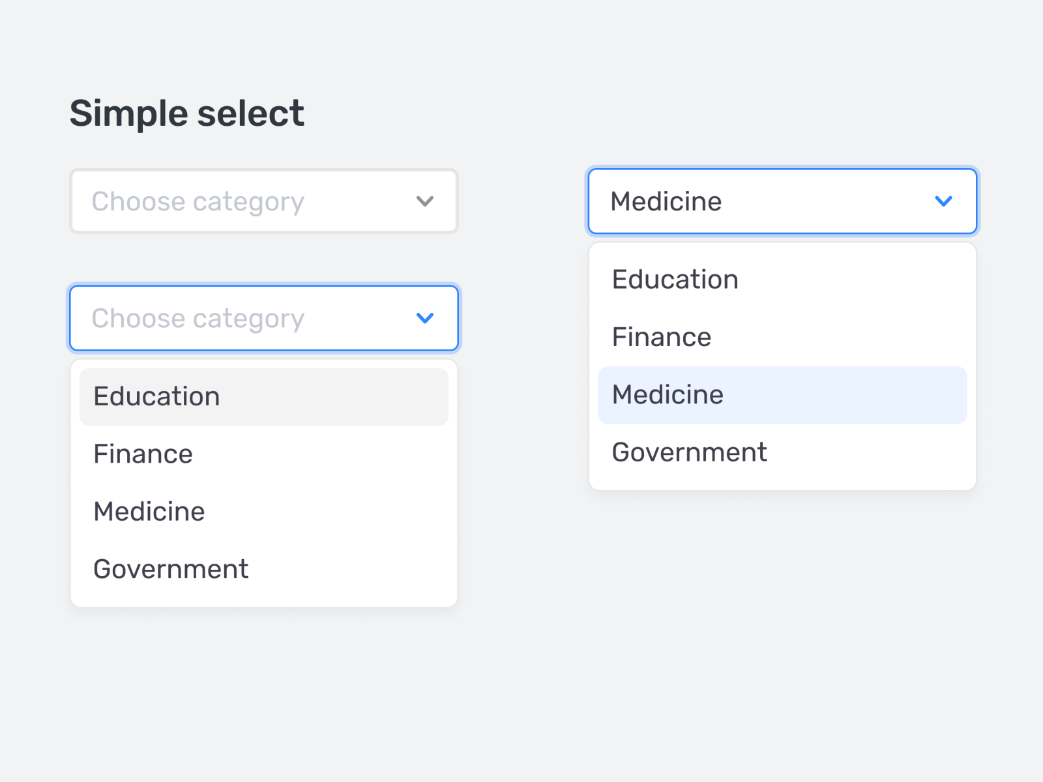This screenshot has width=1043, height=782.
Task: Click the blue-bordered select field on the left
Action: pyautogui.click(x=263, y=319)
